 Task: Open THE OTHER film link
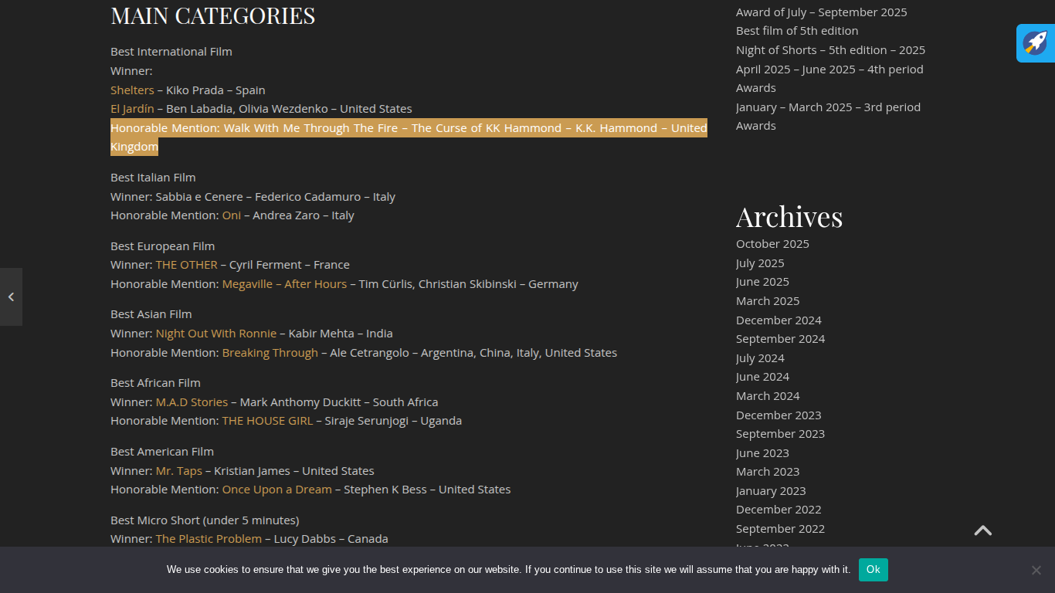point(186,265)
